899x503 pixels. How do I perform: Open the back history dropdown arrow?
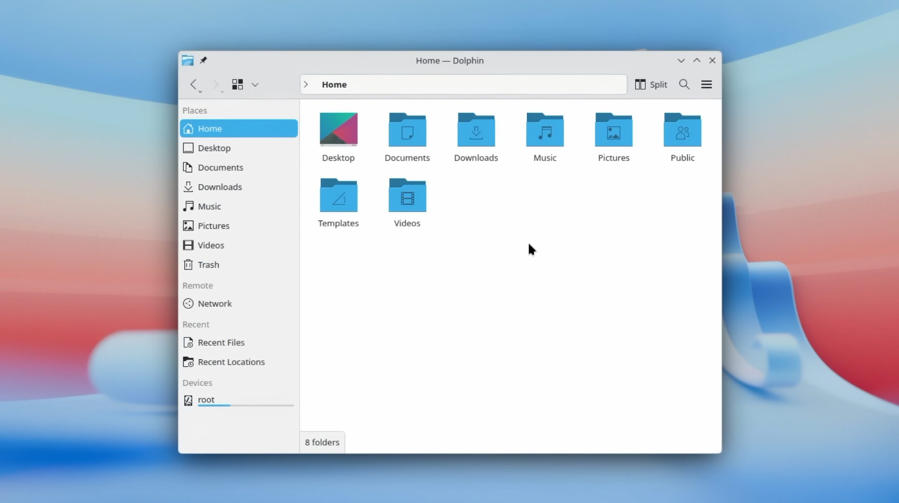pos(200,92)
